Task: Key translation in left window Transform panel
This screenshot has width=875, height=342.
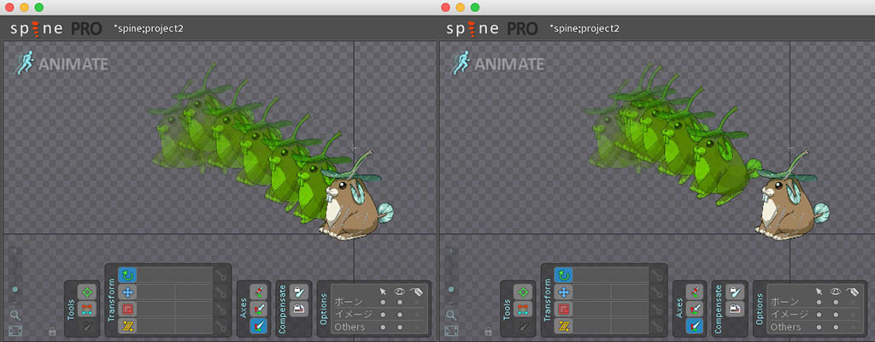Action: click(221, 292)
